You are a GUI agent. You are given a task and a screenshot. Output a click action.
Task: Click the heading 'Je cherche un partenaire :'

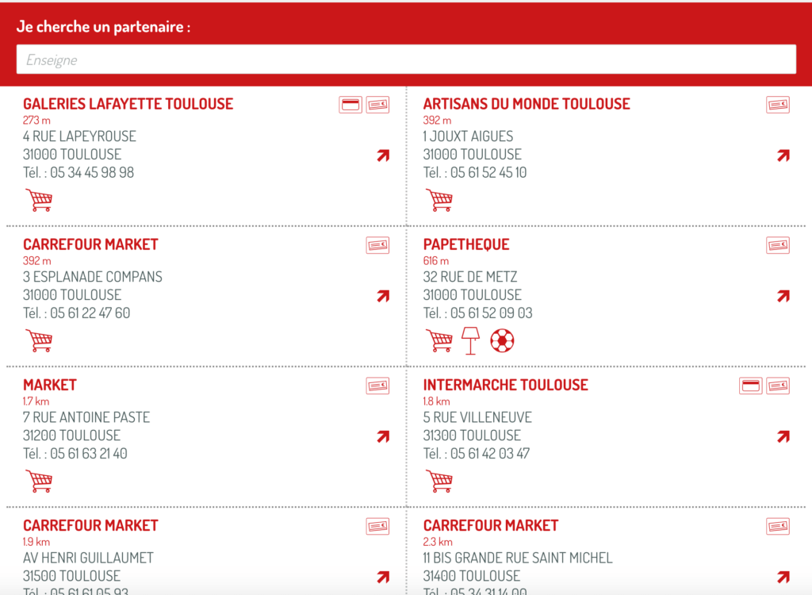pos(104,26)
